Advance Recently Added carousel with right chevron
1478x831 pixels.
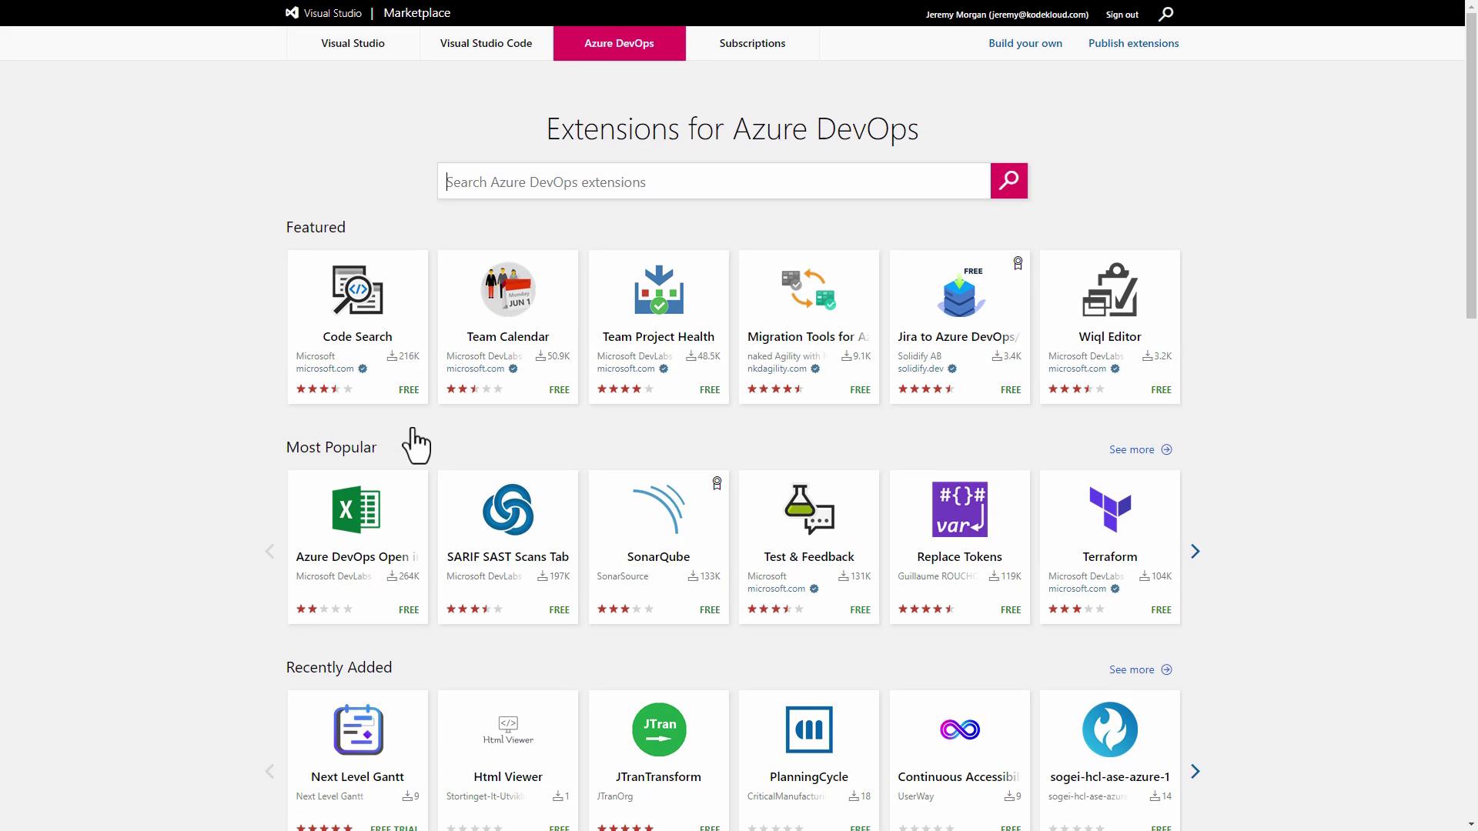click(x=1195, y=772)
